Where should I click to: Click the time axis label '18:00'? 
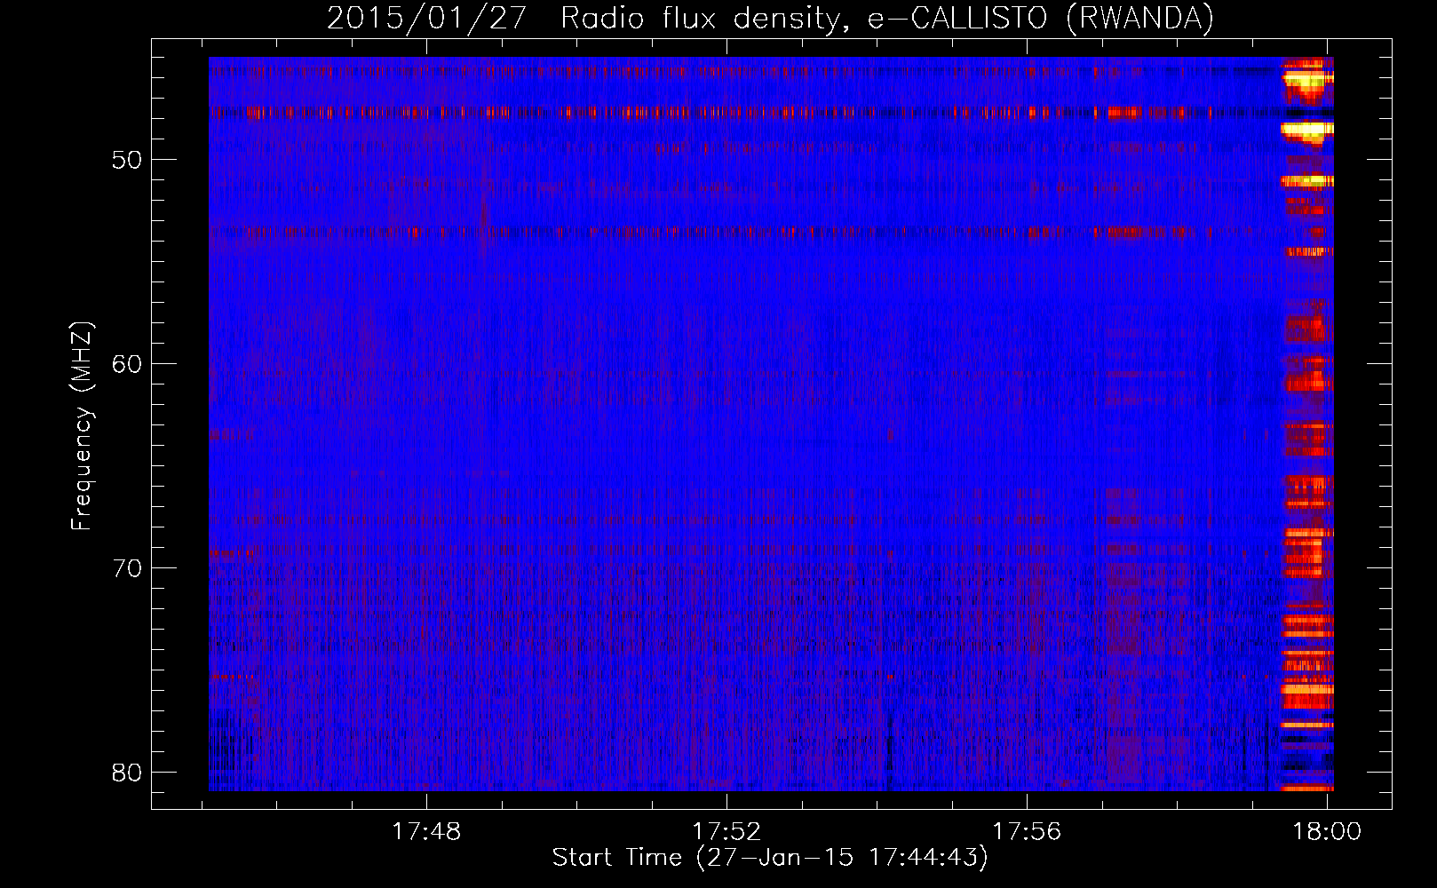pyautogui.click(x=1327, y=831)
